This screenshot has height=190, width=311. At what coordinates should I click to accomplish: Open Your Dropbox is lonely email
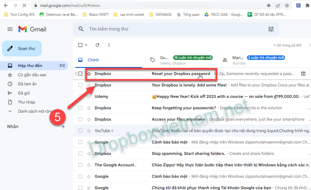[x=192, y=85]
